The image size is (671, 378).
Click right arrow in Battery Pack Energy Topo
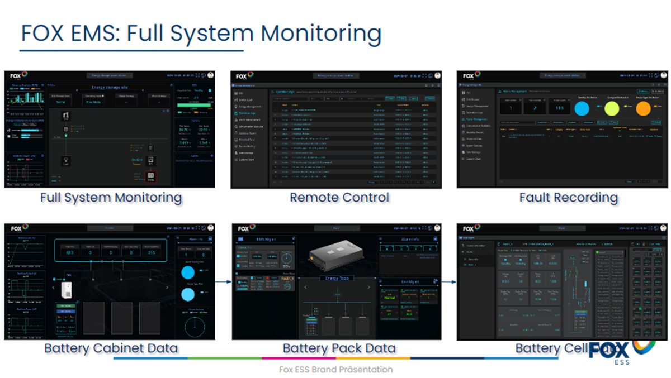point(369,287)
